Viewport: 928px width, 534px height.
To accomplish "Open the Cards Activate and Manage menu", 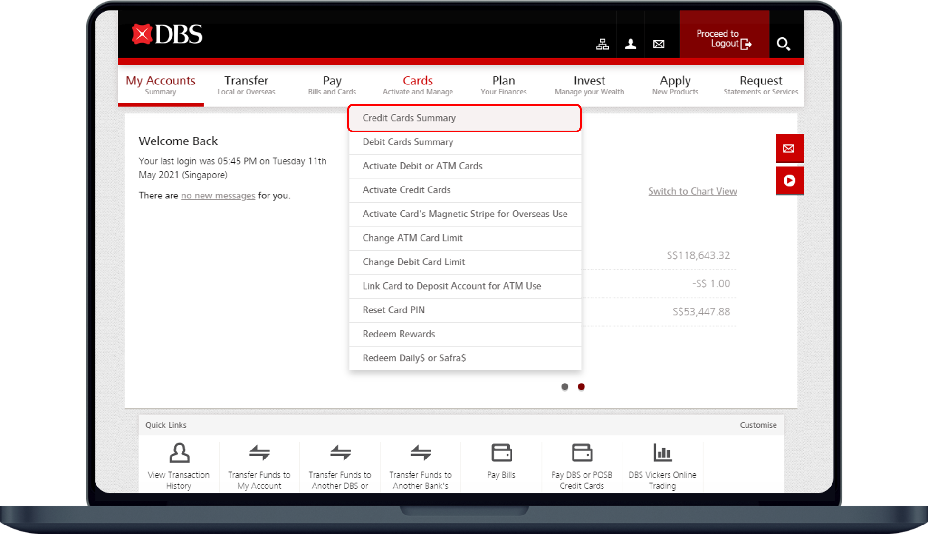I will click(418, 85).
